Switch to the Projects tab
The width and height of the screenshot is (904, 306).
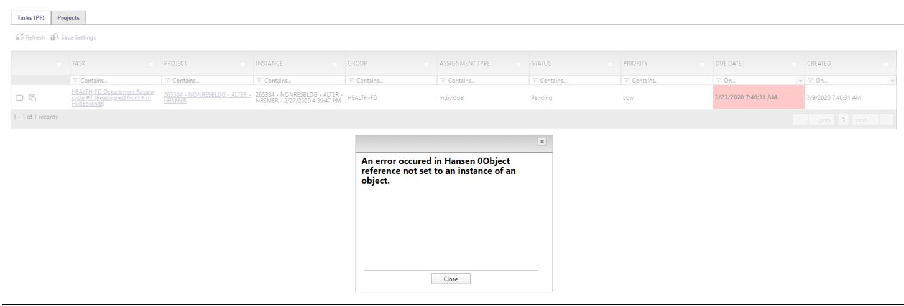pyautogui.click(x=68, y=17)
